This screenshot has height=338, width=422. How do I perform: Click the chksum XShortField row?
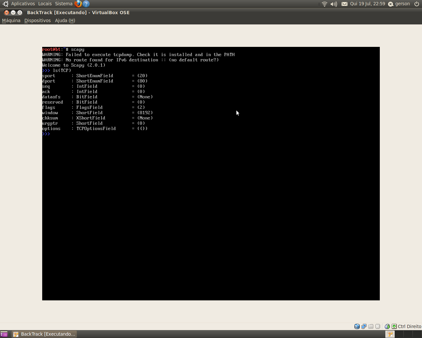click(98, 118)
